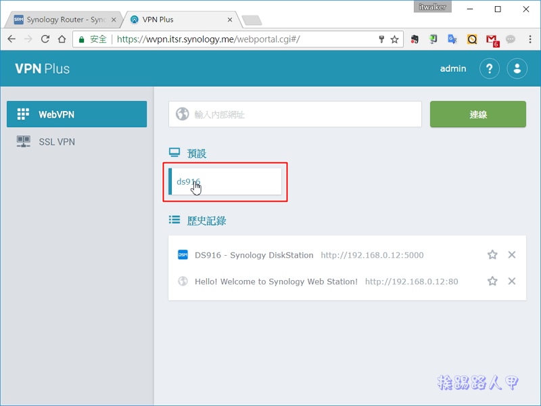
Task: Click the browser address bar URL
Action: [x=208, y=39]
